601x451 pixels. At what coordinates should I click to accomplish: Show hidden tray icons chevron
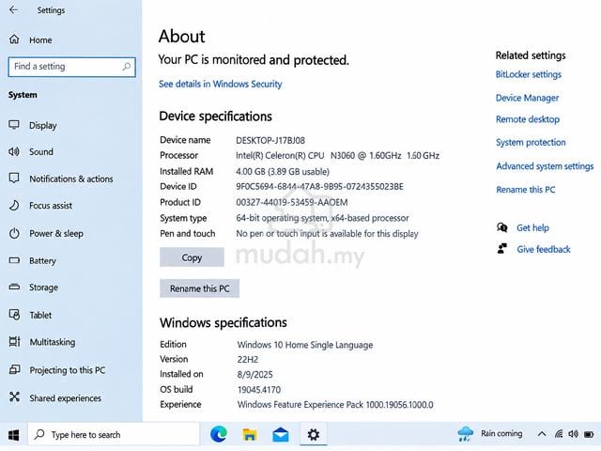click(x=542, y=434)
